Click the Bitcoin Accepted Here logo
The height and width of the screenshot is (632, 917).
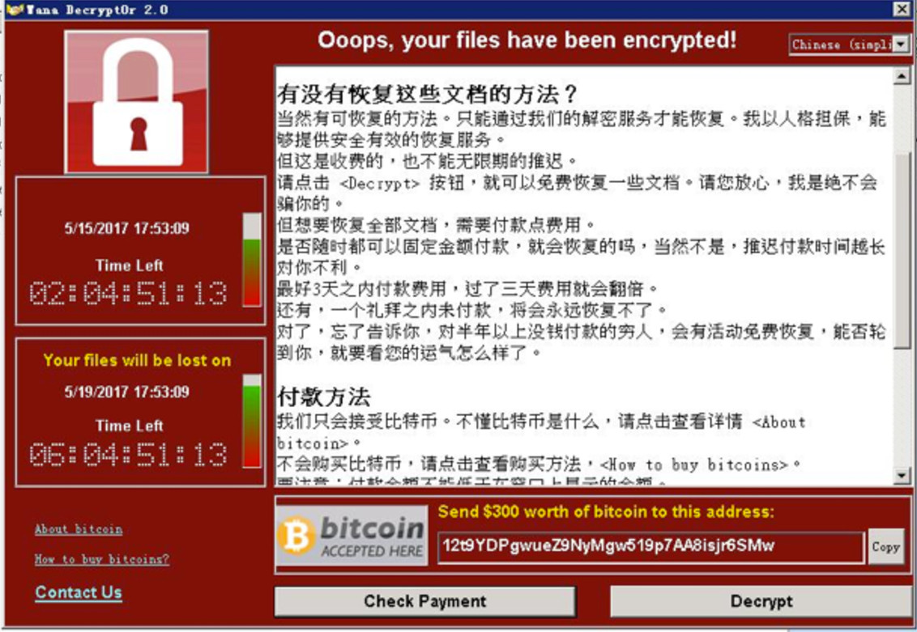point(352,536)
